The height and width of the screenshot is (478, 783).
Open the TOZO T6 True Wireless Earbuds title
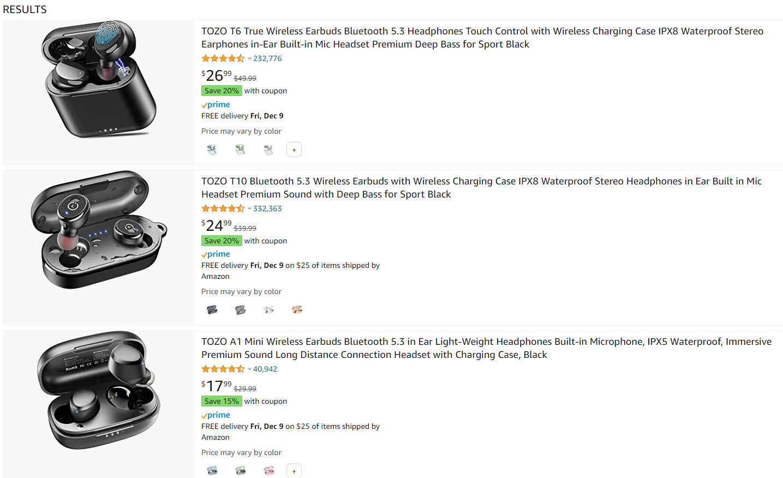tap(482, 38)
